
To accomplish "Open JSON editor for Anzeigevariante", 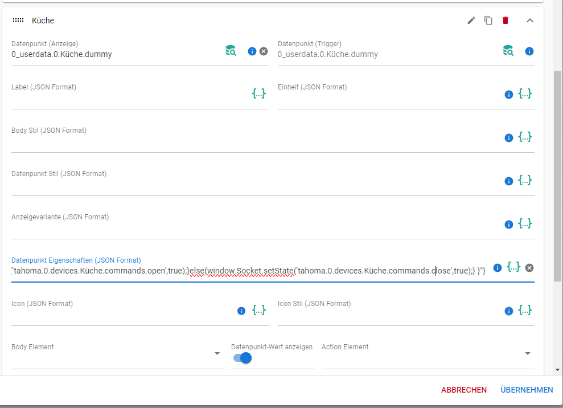I will (x=525, y=223).
